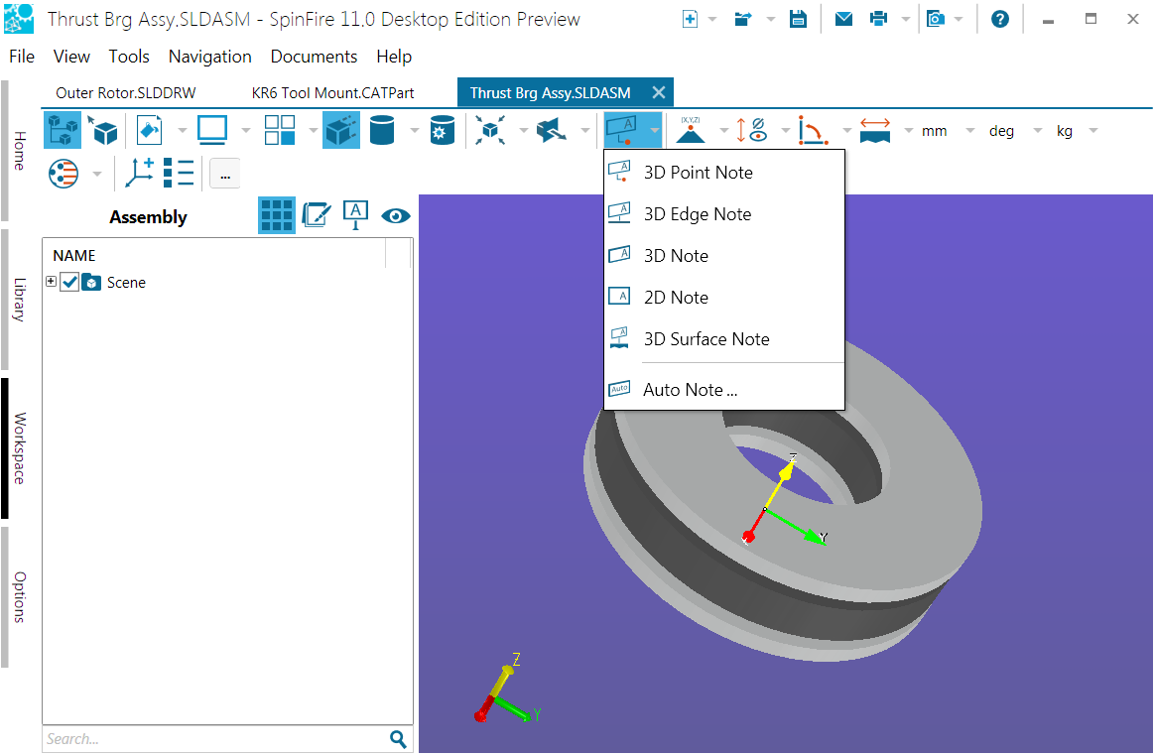
Task: Open the markup pencil panel icon
Action: click(316, 215)
